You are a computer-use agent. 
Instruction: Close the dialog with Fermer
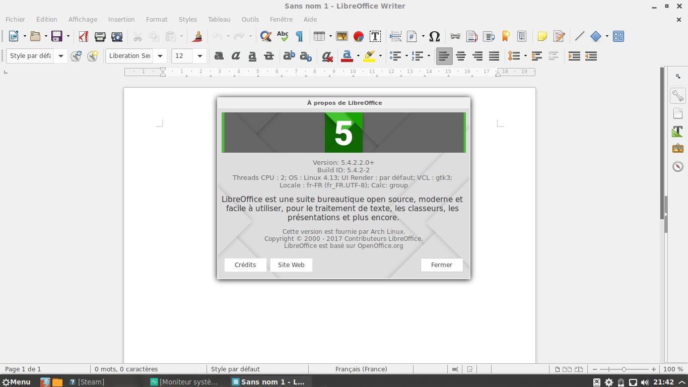coord(442,265)
